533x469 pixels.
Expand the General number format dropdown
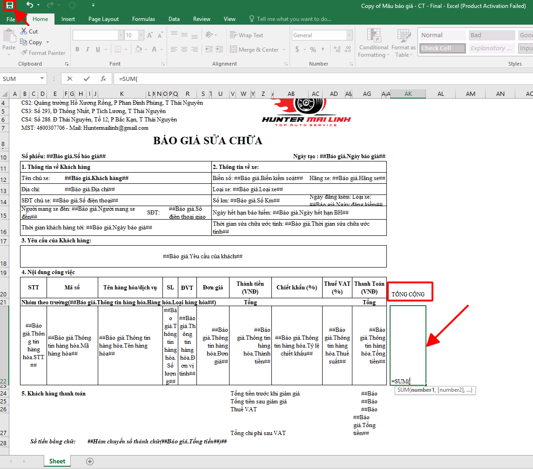click(x=349, y=35)
